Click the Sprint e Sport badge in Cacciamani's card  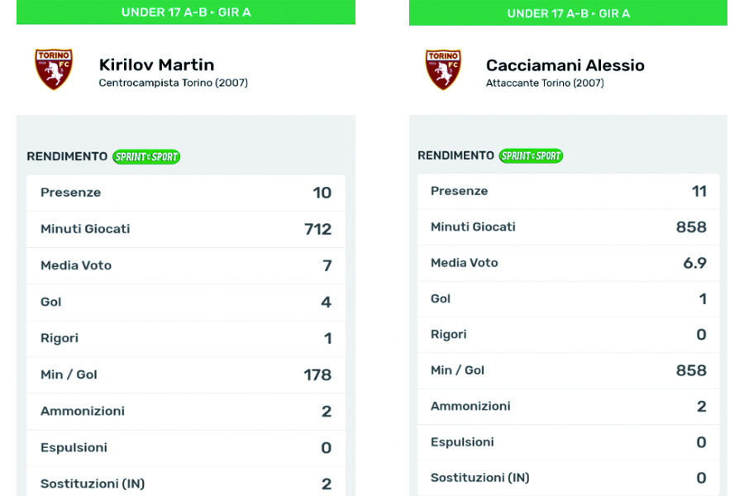[x=531, y=155]
